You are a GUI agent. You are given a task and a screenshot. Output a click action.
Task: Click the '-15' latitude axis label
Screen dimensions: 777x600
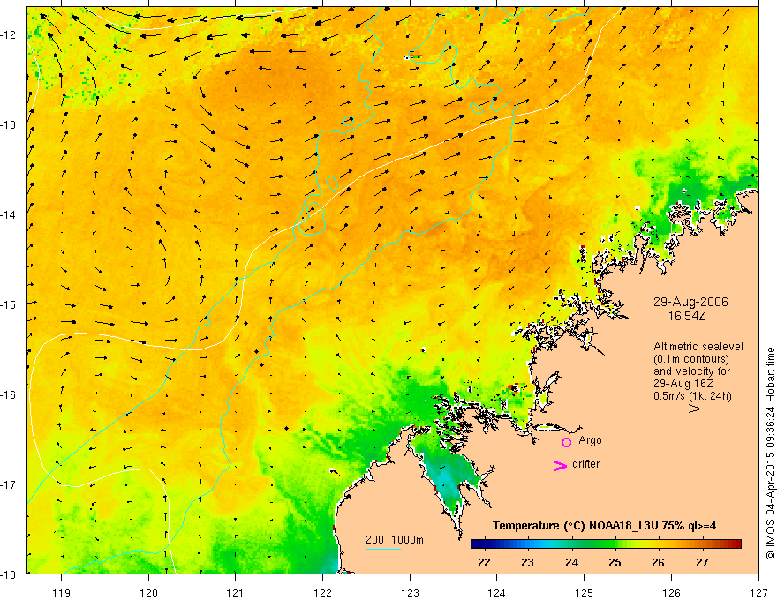(x=10, y=304)
